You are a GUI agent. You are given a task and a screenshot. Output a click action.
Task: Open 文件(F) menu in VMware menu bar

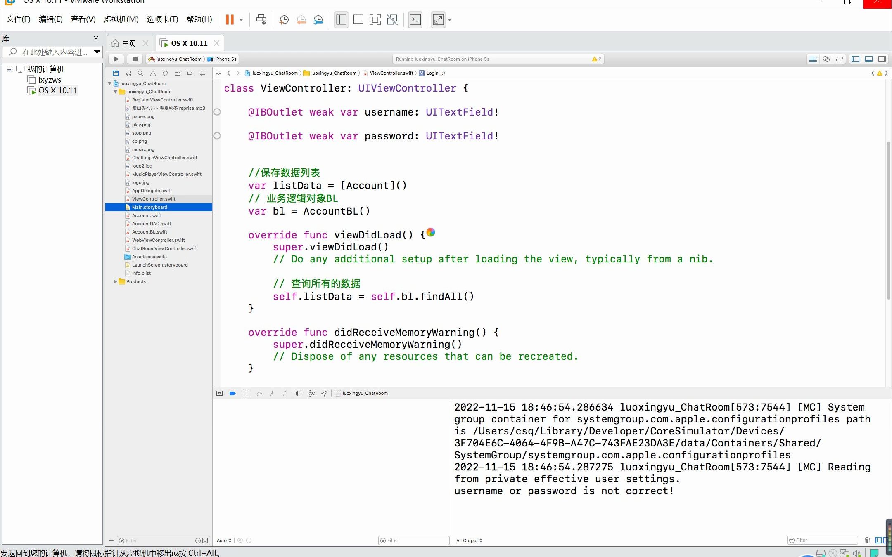point(18,19)
